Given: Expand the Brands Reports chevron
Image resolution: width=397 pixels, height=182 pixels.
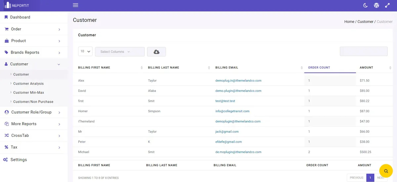Looking at the screenshot, I should point(59,53).
